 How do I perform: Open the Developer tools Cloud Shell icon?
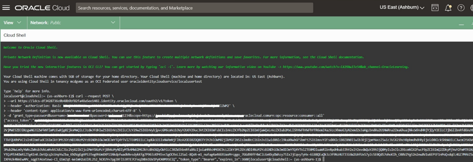click(x=435, y=8)
